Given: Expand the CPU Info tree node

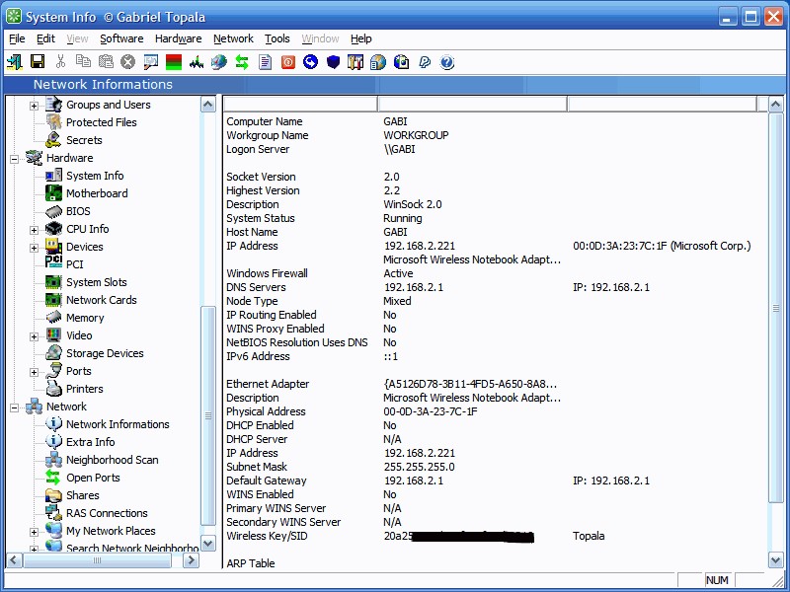Looking at the screenshot, I should [x=35, y=229].
